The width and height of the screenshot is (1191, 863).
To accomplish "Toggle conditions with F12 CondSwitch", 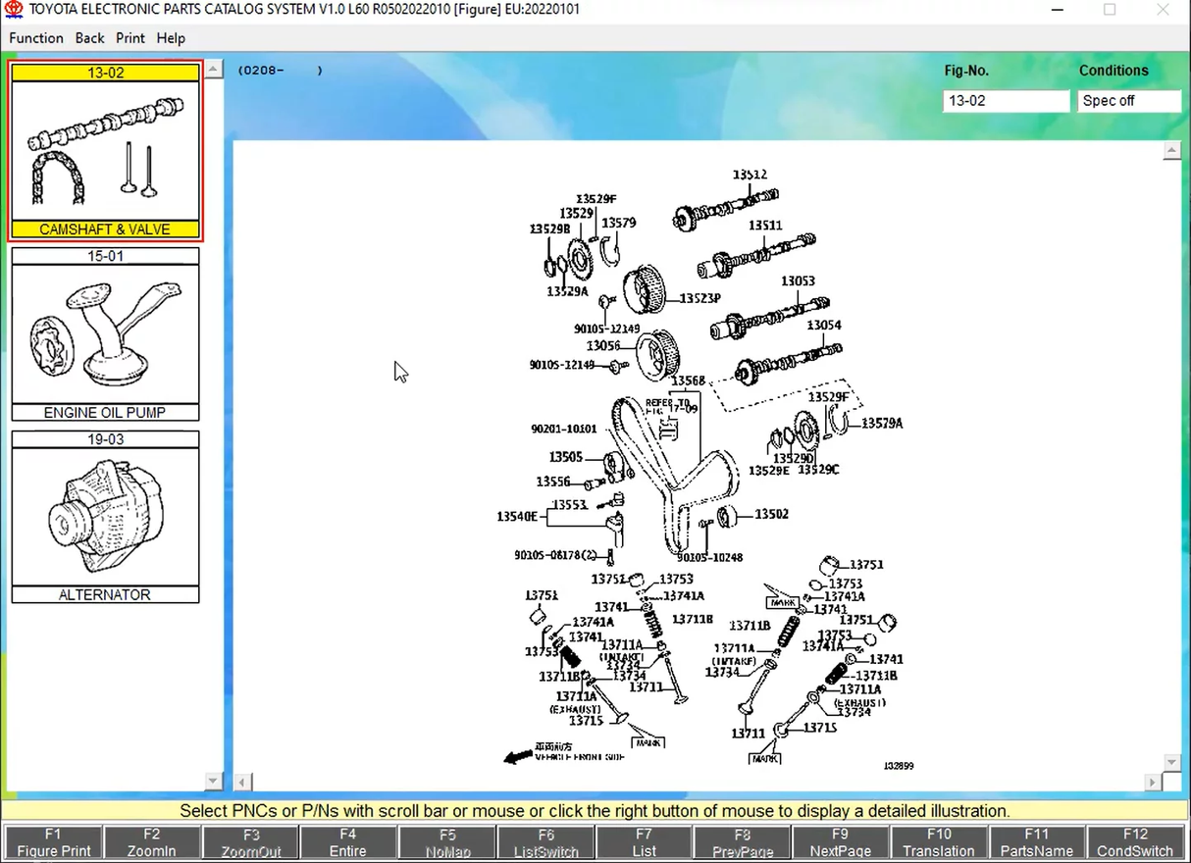I will pos(1135,842).
